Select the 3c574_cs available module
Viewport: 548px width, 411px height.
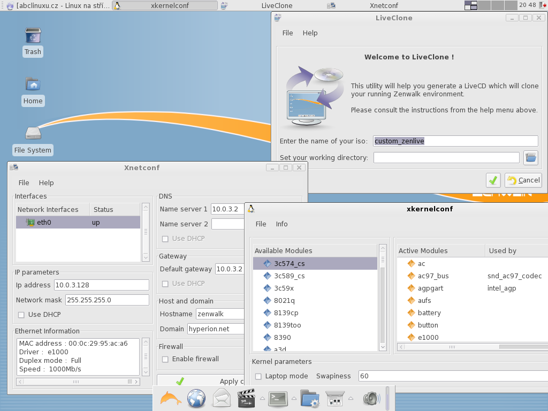[315, 263]
